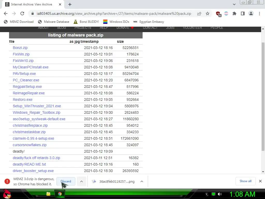Open the Chrome profile avatar
The height and width of the screenshot is (199, 265).
pos(251,13)
